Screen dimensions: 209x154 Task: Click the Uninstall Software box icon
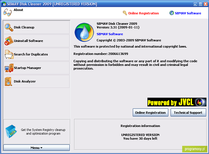pos(9,41)
